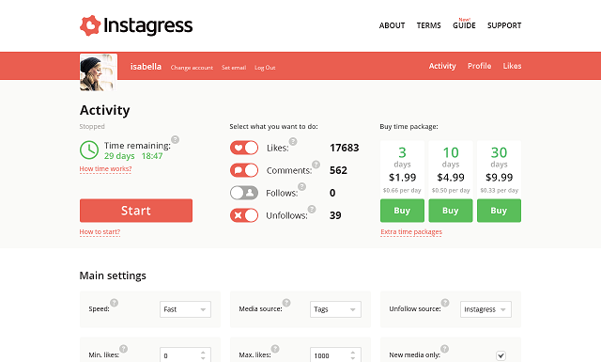Open help icon next to Time remaining
This screenshot has height=362, width=601.
coord(176,139)
